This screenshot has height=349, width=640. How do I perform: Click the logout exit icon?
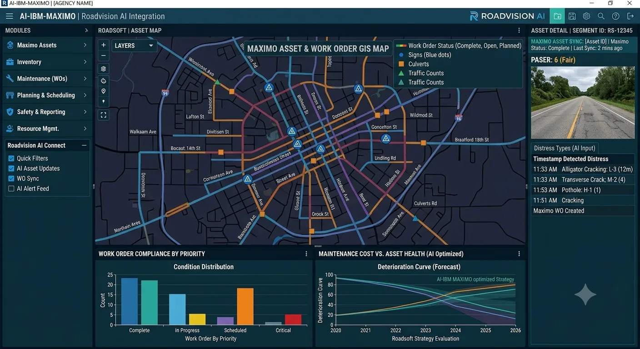630,16
